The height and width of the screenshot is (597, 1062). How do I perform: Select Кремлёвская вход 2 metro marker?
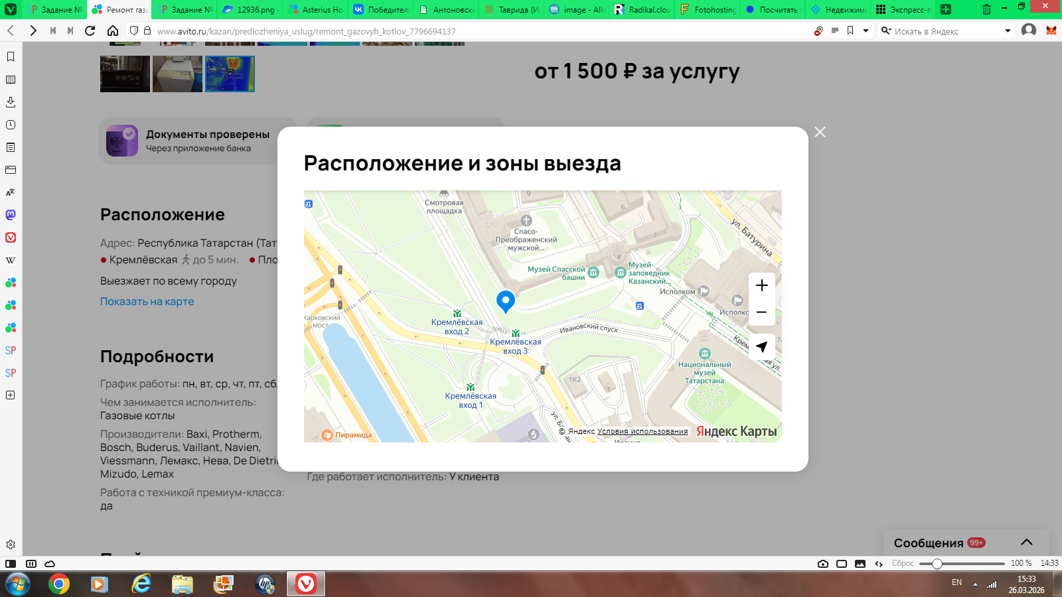(x=457, y=322)
